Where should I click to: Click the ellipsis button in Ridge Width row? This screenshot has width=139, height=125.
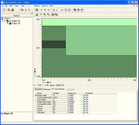82,96
